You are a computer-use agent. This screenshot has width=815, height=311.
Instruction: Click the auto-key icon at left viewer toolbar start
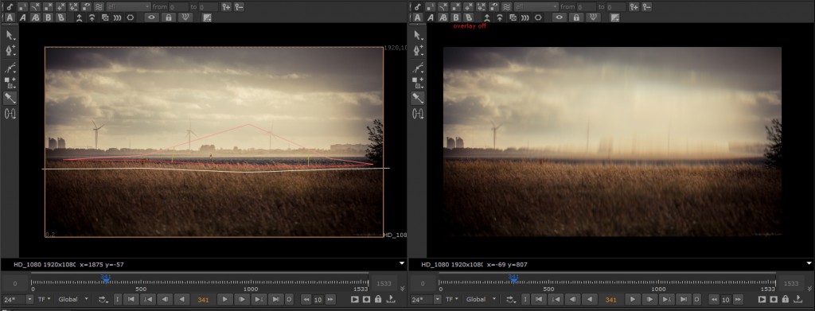pyautogui.click(x=10, y=6)
